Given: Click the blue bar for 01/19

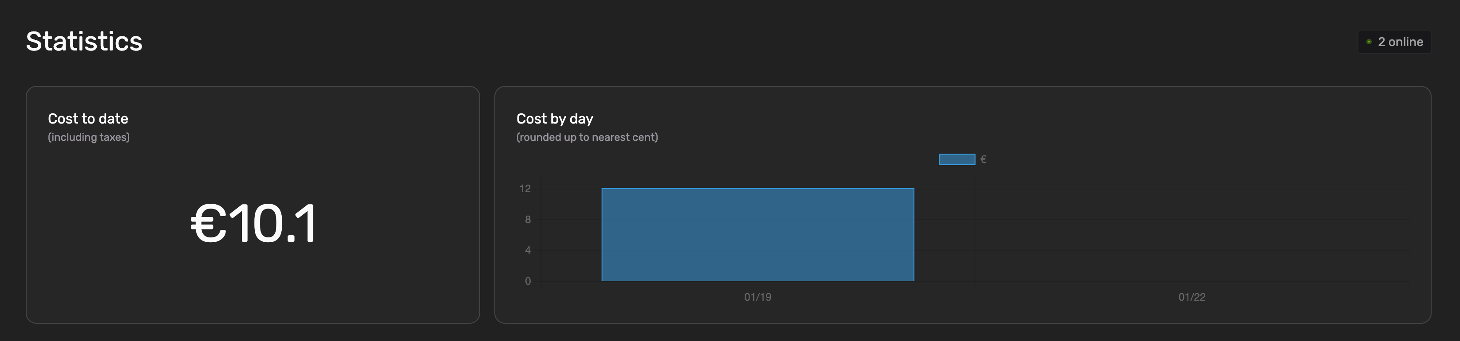Looking at the screenshot, I should pyautogui.click(x=758, y=234).
